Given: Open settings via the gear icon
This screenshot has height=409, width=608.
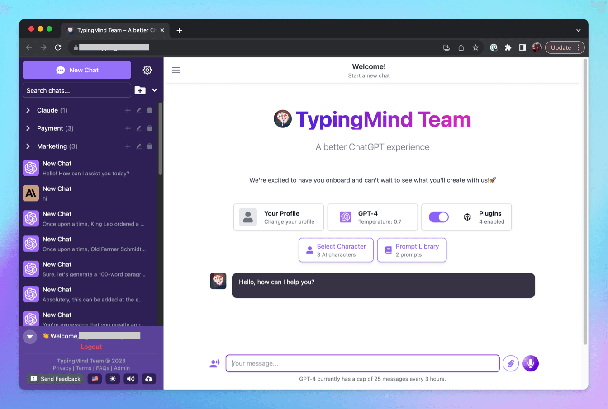Looking at the screenshot, I should click(x=147, y=70).
